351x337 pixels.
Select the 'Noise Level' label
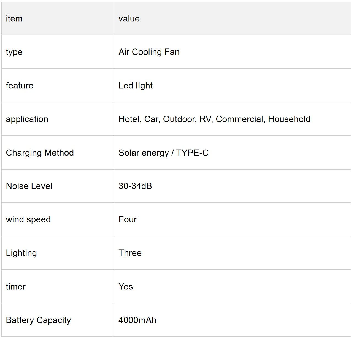[29, 186]
